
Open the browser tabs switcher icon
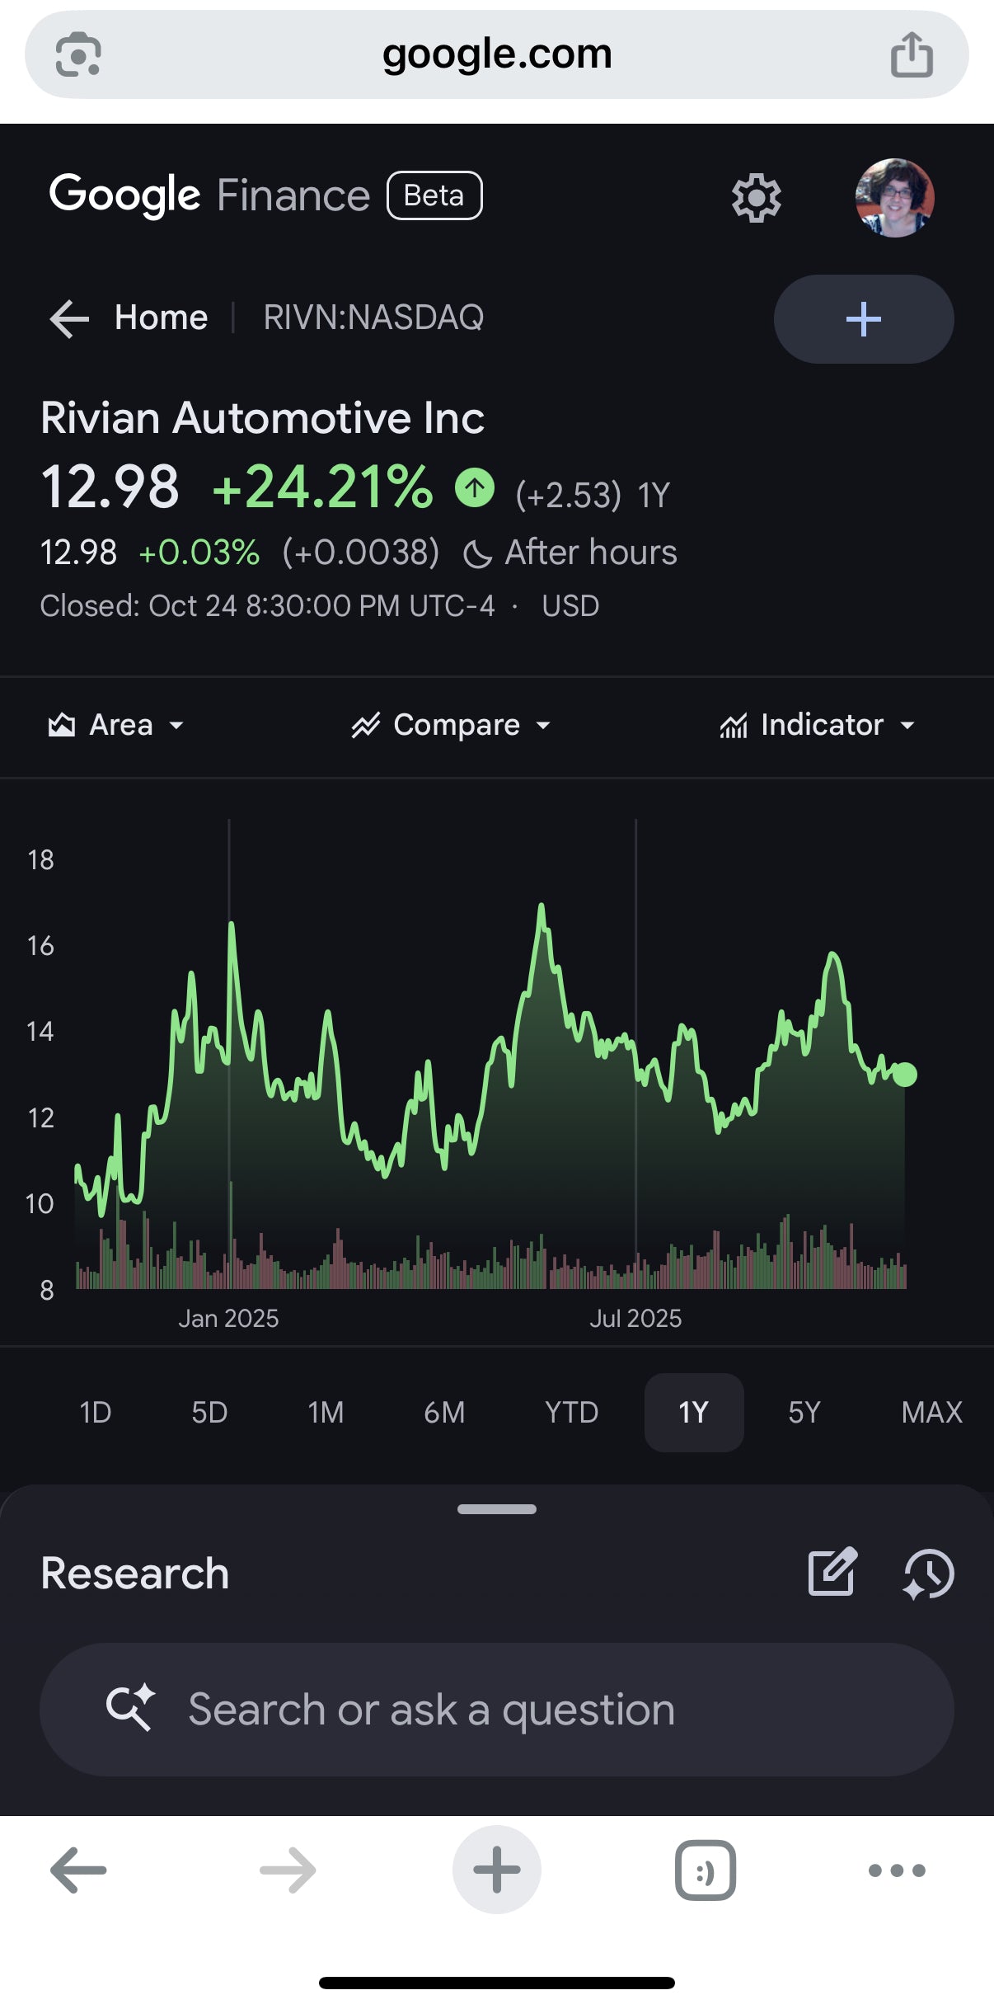[705, 1870]
